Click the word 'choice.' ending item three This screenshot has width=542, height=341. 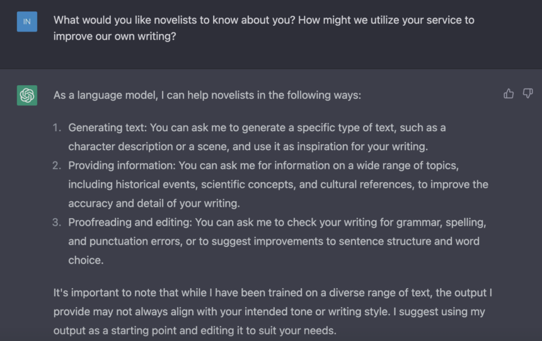pos(86,260)
